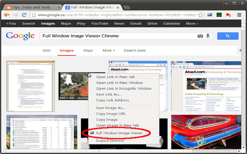Open Play in the black bar
This screenshot has height=154, width=247.
(81, 23)
